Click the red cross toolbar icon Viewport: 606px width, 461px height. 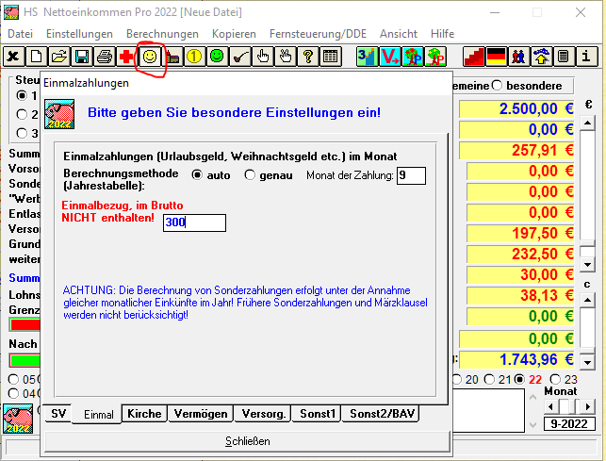click(x=126, y=57)
